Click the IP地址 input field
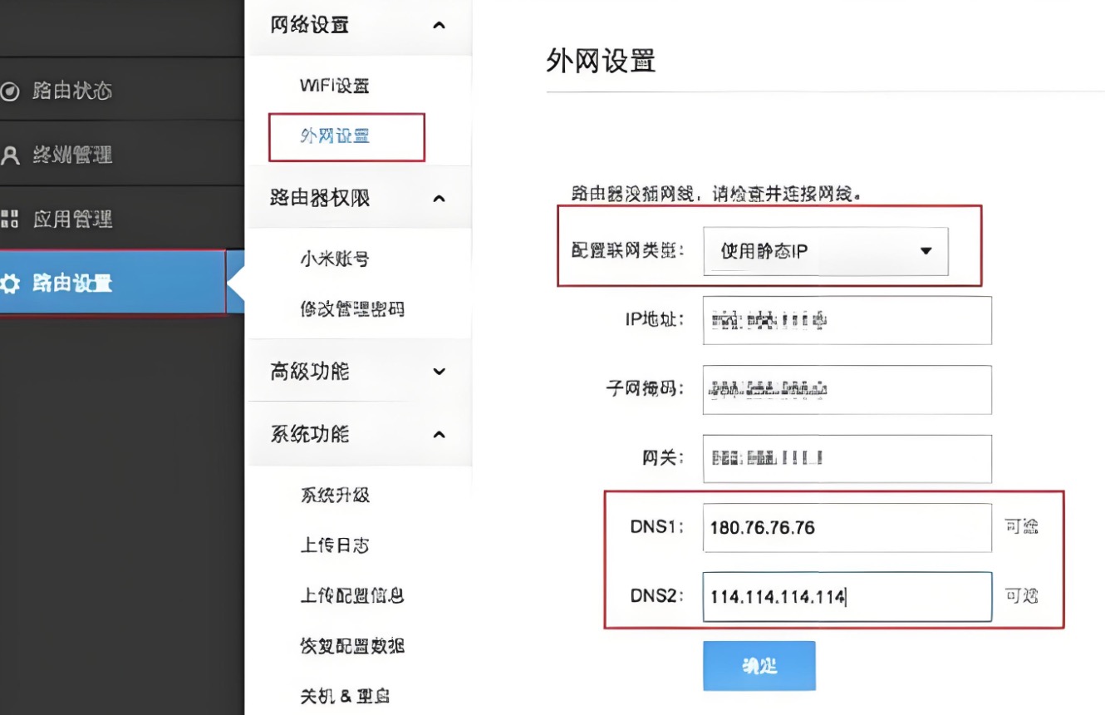This screenshot has height=715, width=1105. [x=846, y=320]
